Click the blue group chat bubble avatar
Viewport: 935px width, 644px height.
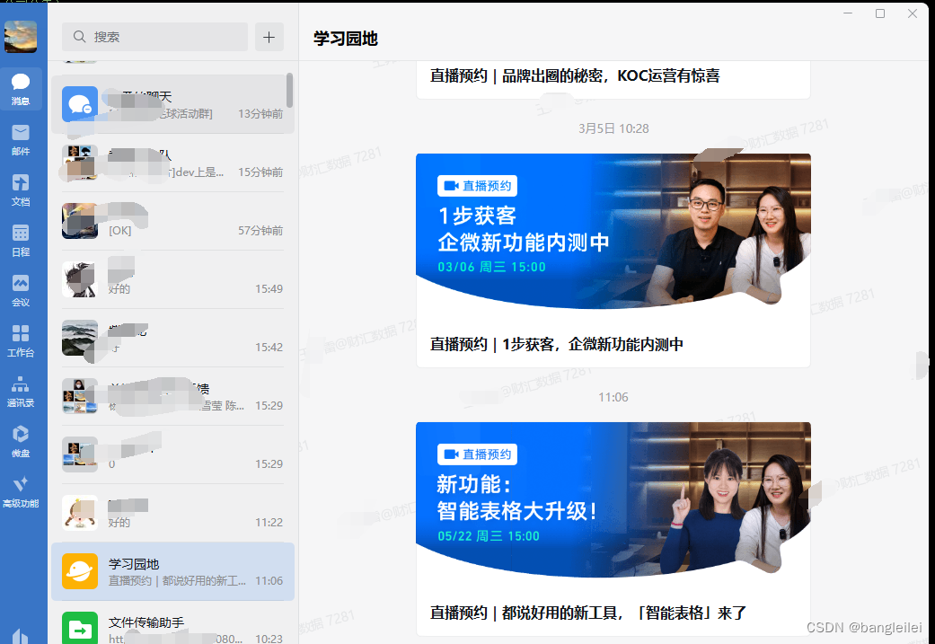pyautogui.click(x=80, y=104)
